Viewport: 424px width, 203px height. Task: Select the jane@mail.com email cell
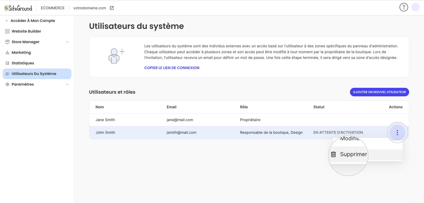tap(180, 120)
